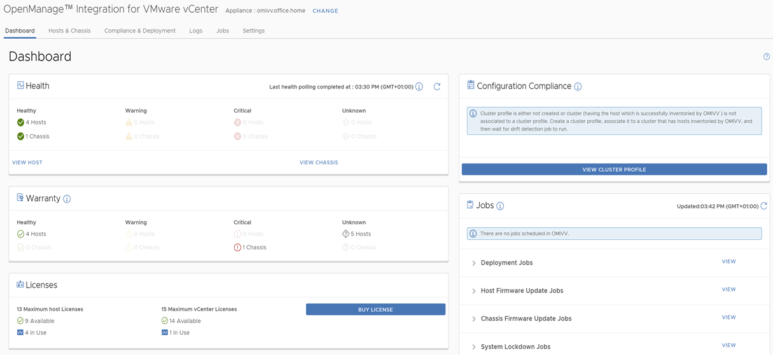Click chart icon beside 4 in Use

coord(20,333)
